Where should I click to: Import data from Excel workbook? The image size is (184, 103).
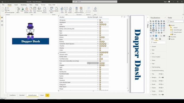coord(22,9)
